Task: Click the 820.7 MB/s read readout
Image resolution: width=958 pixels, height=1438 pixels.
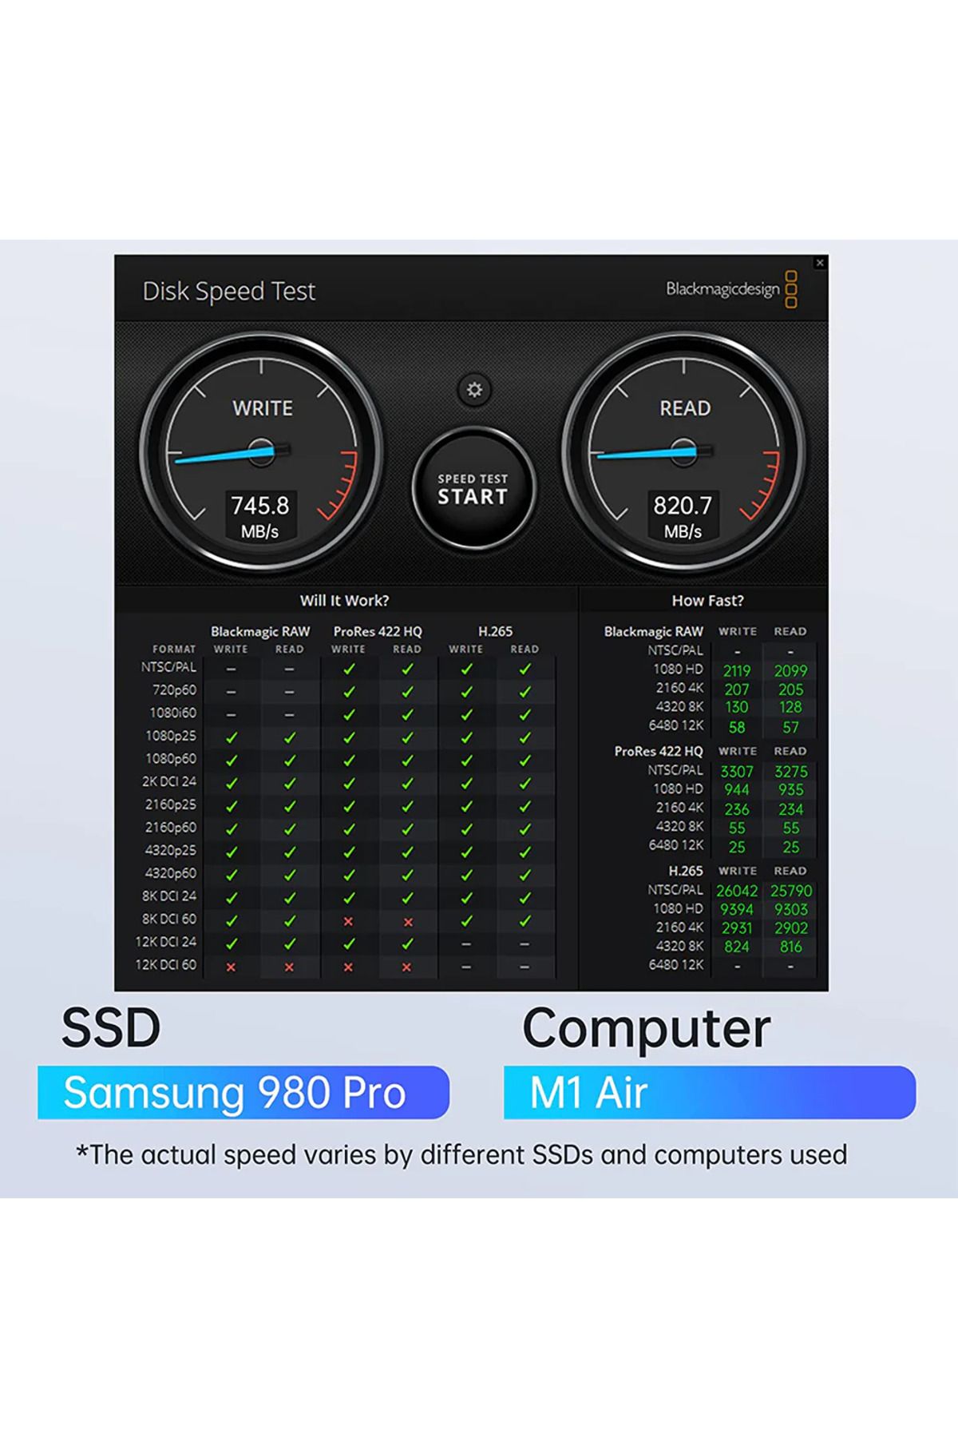Action: 683,516
